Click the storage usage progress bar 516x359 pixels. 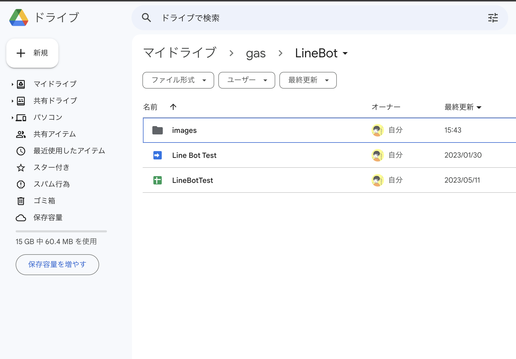click(x=61, y=231)
